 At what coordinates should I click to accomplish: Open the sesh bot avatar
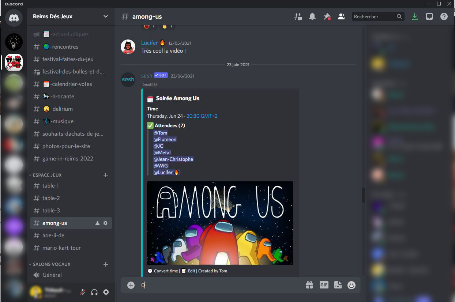click(x=128, y=80)
